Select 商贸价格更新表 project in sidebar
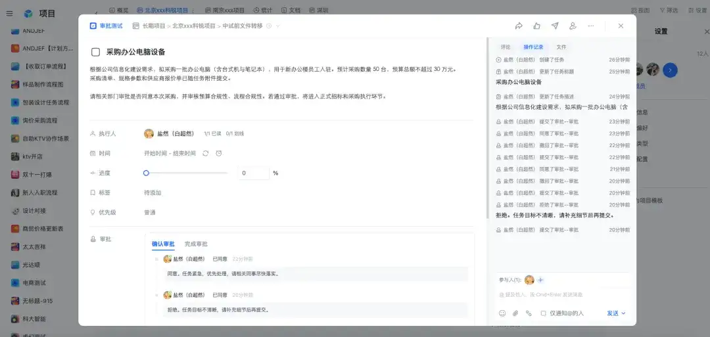This screenshot has height=337, width=710. coord(43,229)
